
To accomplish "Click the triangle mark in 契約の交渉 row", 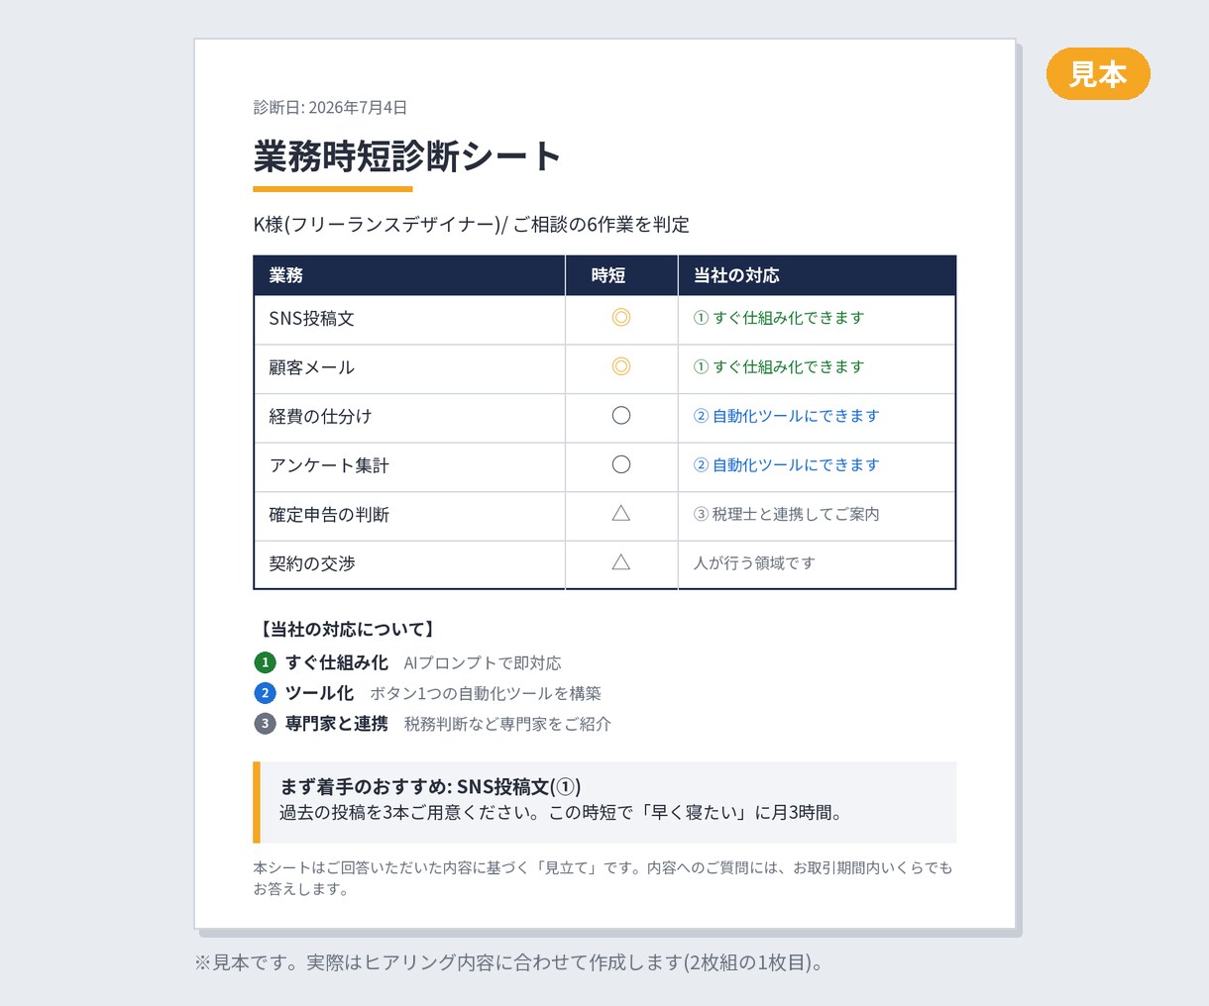I will tap(621, 562).
